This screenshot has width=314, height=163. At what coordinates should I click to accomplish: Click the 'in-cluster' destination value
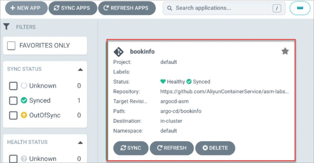pyautogui.click(x=171, y=121)
